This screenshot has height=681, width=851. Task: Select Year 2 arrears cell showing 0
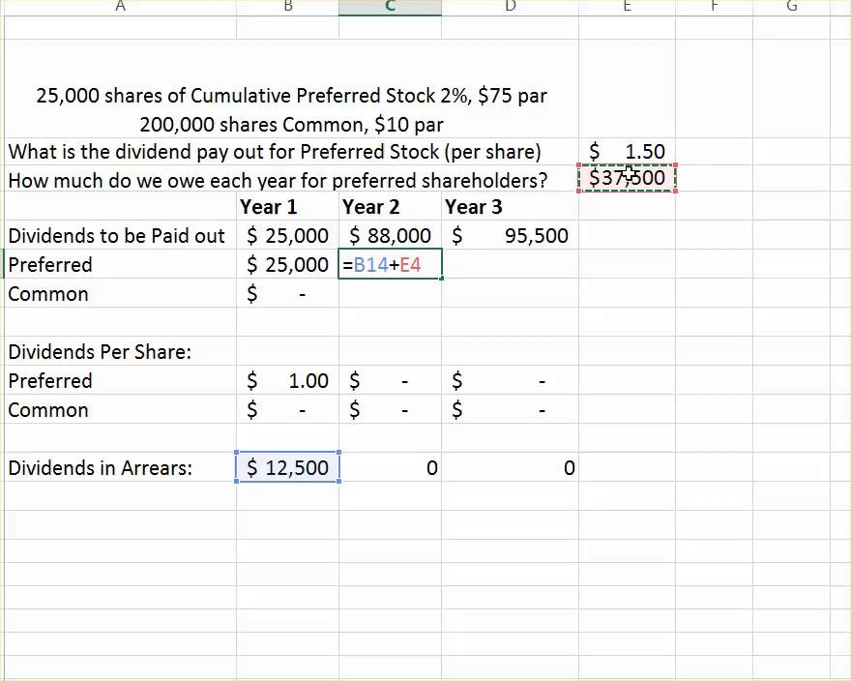[x=391, y=467]
